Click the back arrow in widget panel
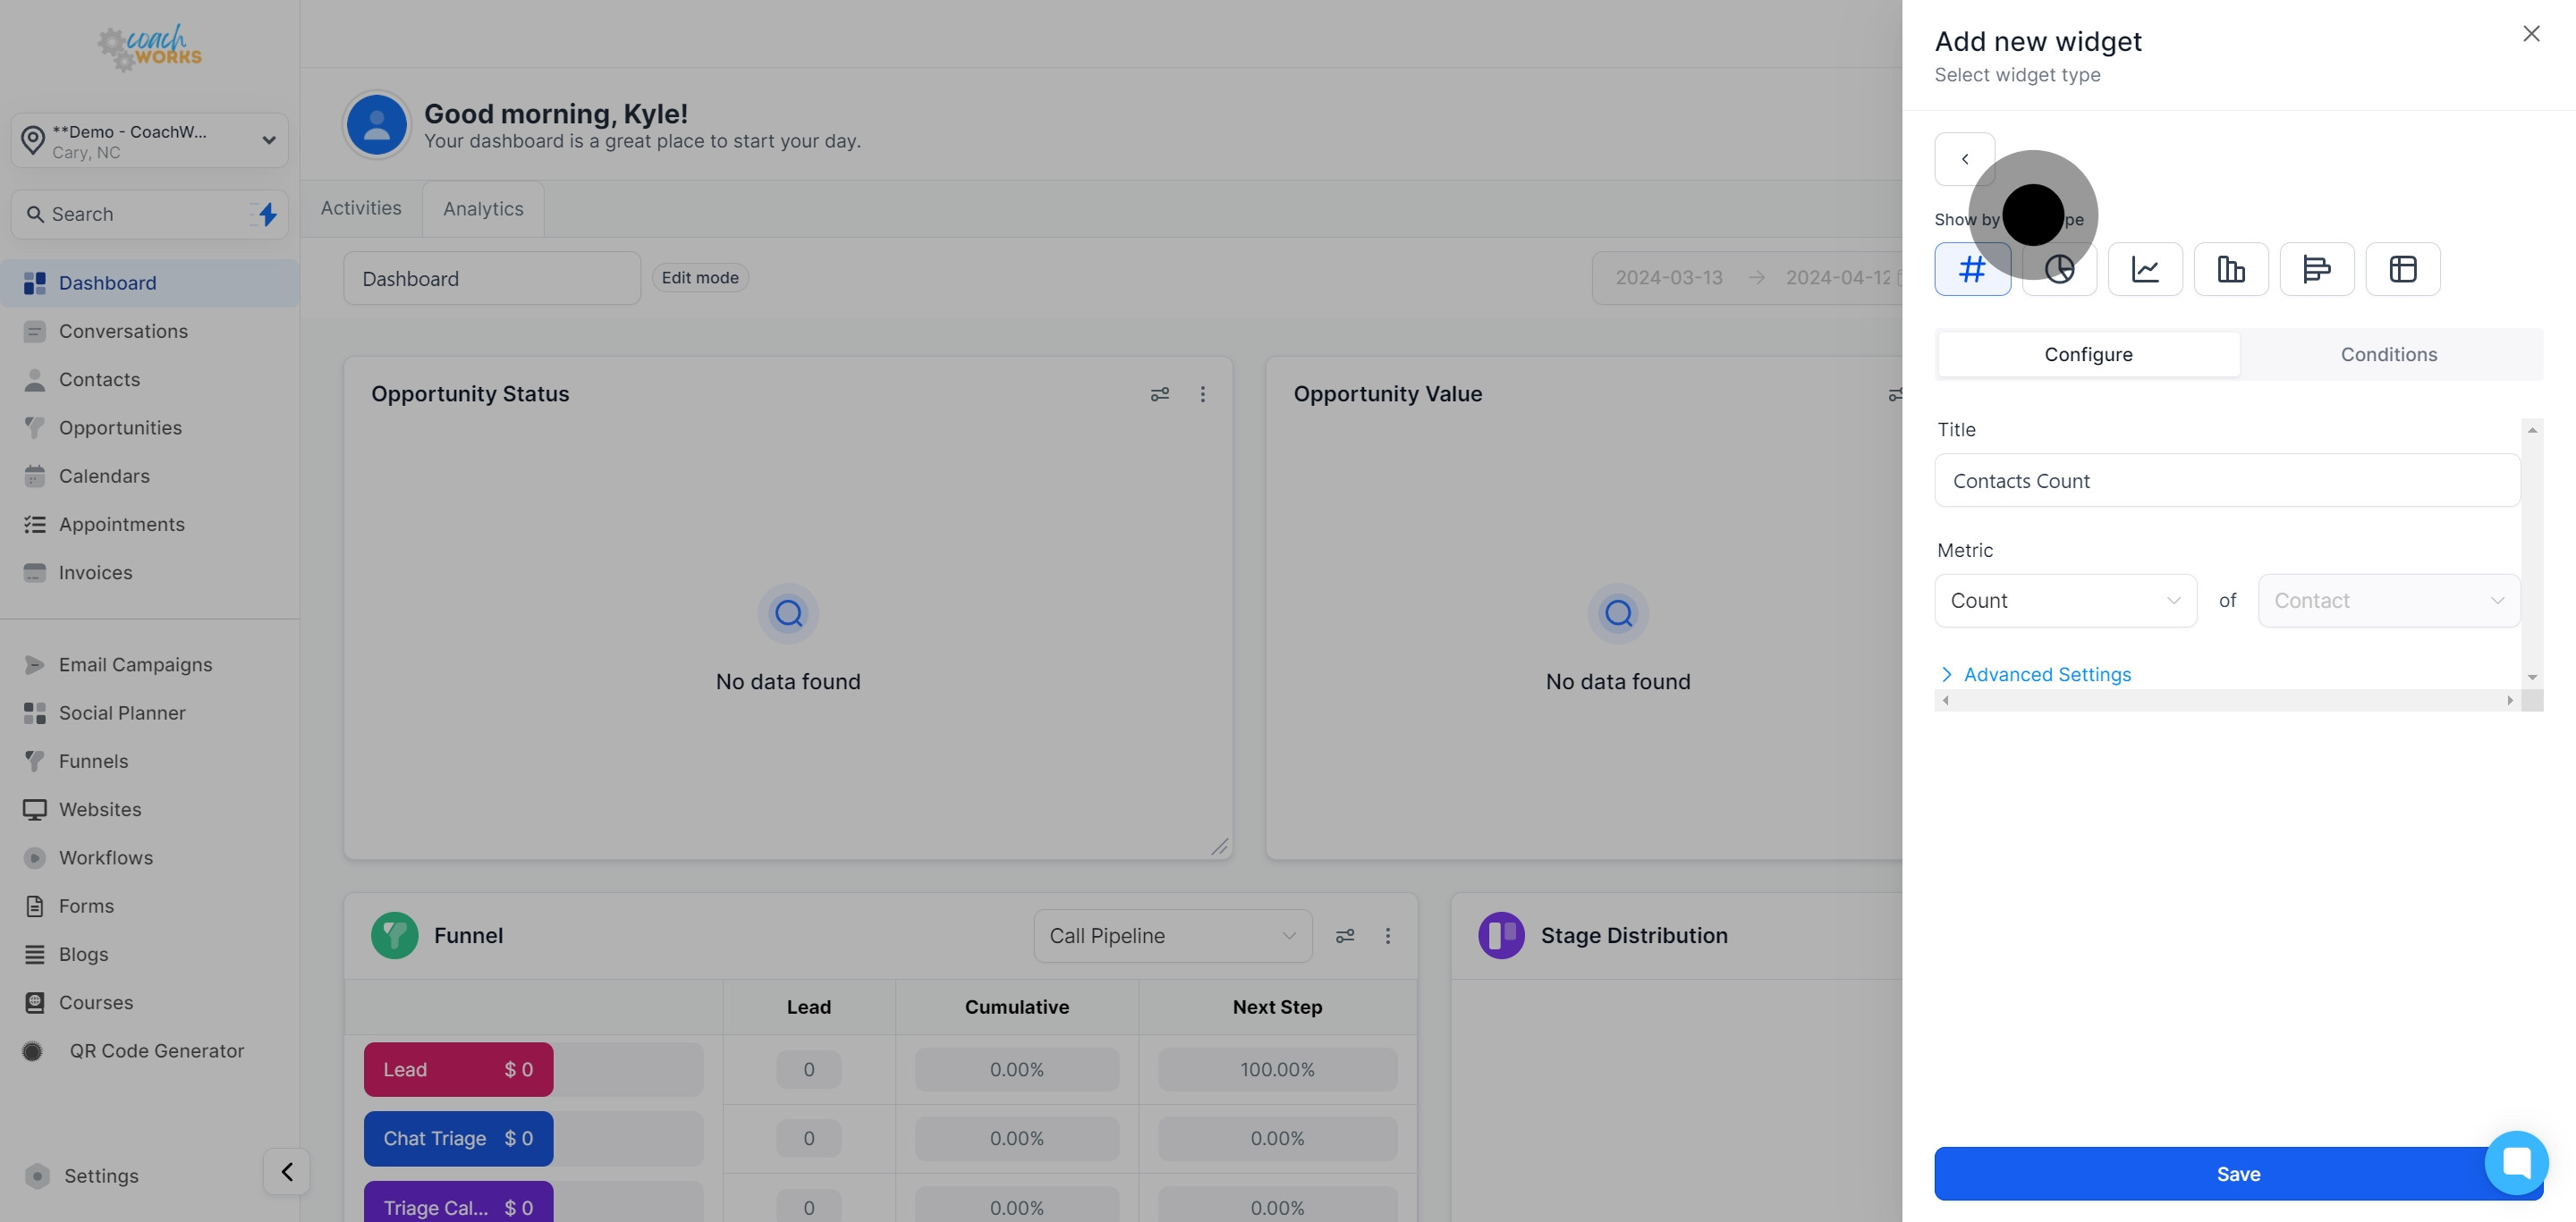The image size is (2576, 1222). (x=1964, y=159)
